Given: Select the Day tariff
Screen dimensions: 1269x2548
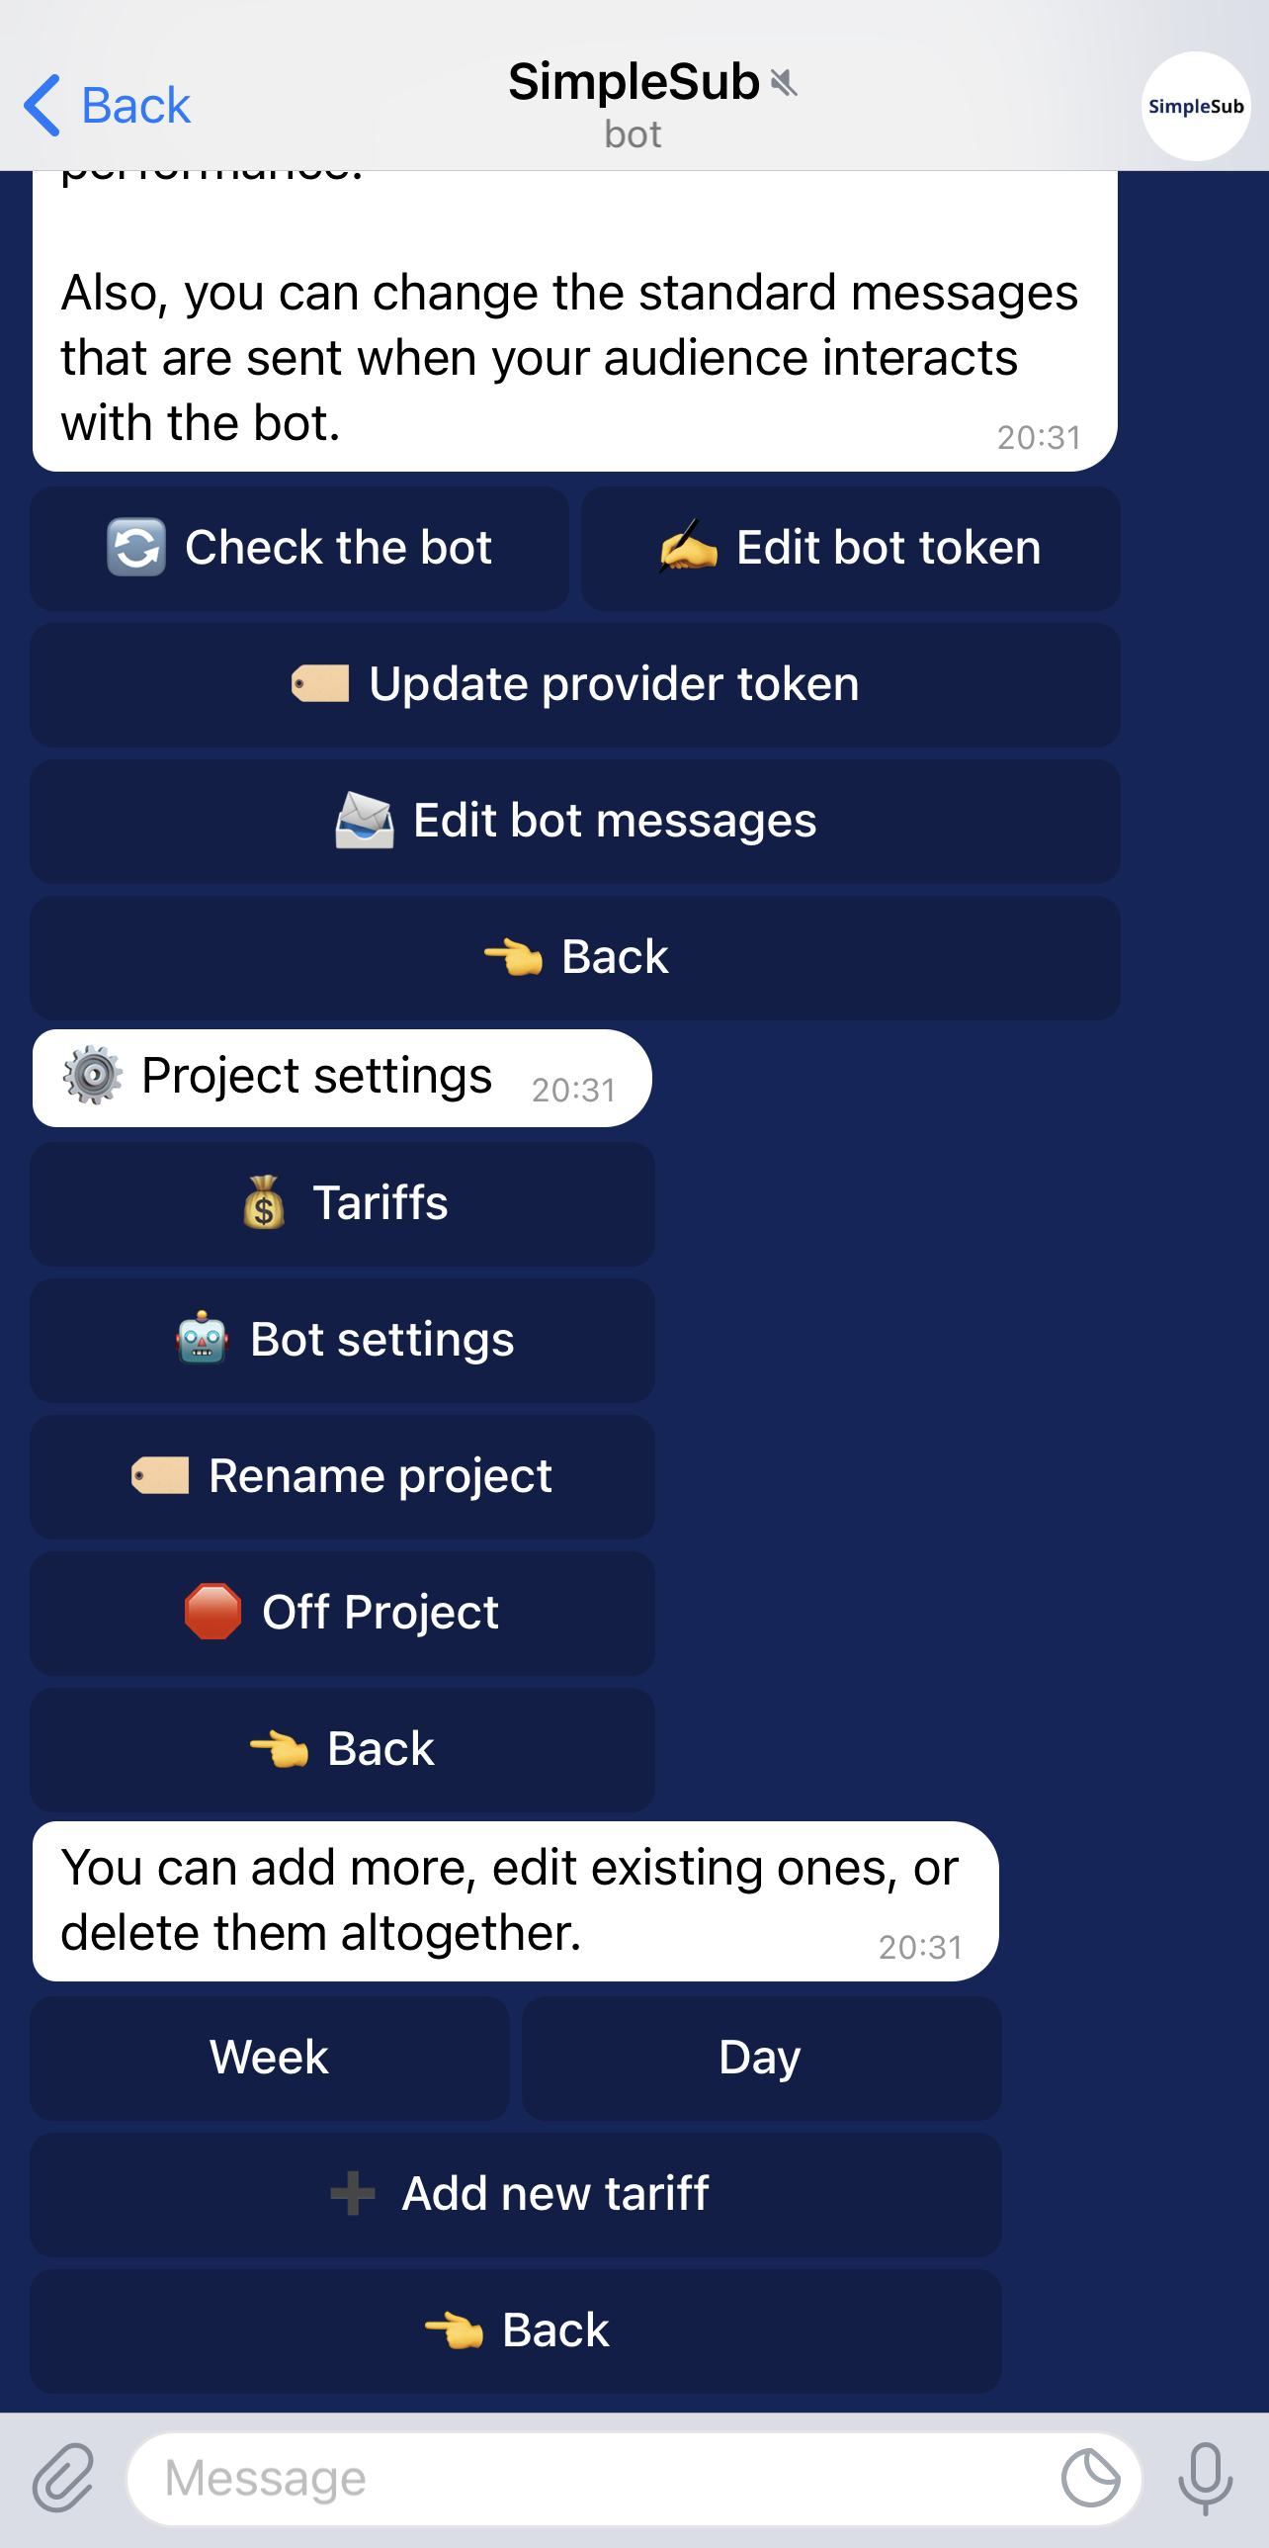Looking at the screenshot, I should [x=761, y=2058].
